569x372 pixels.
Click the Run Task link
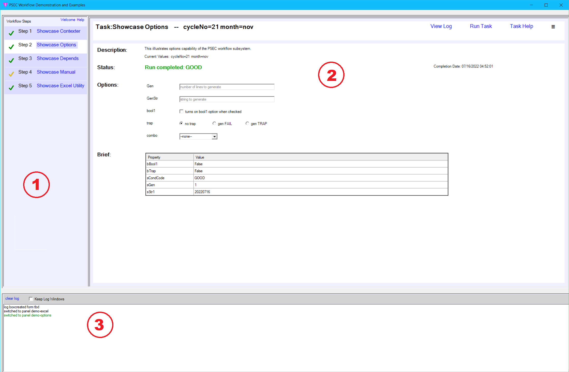click(x=481, y=26)
